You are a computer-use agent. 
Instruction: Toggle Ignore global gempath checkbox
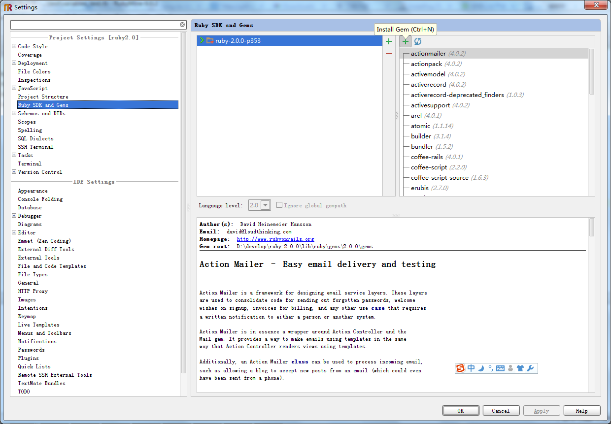coord(279,205)
